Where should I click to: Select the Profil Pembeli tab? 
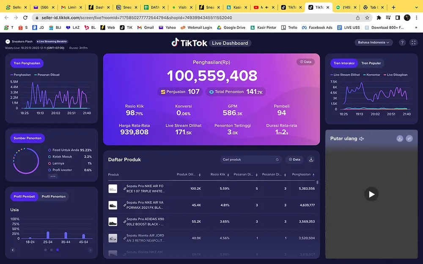pyautogui.click(x=24, y=196)
